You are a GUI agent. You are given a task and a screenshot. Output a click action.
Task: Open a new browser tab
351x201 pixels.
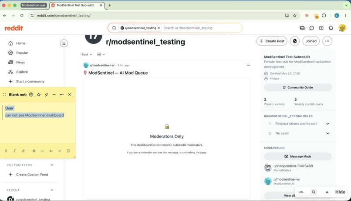(109, 5)
